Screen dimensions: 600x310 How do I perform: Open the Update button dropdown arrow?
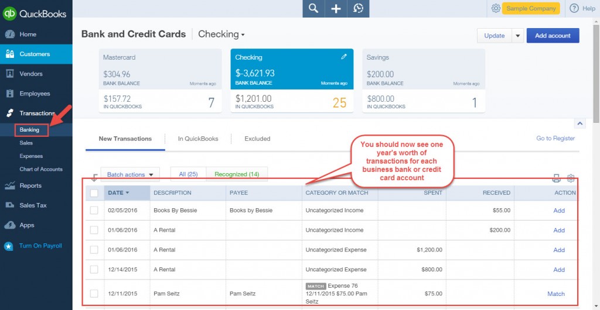[x=517, y=36]
